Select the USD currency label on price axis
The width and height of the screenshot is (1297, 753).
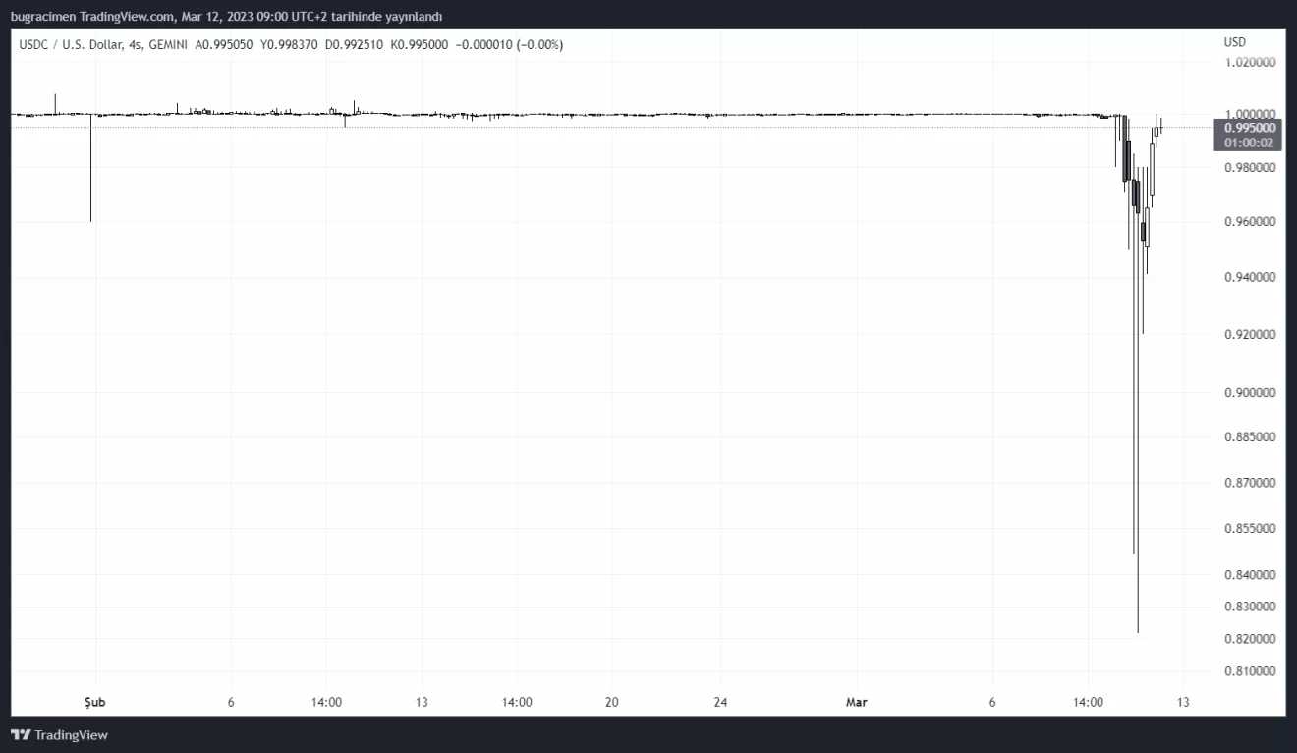(x=1234, y=42)
